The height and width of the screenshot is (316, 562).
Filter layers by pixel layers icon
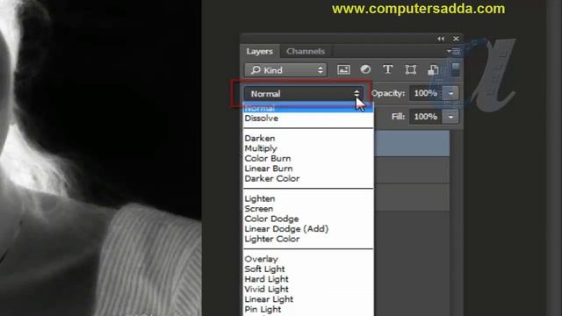[x=343, y=69]
